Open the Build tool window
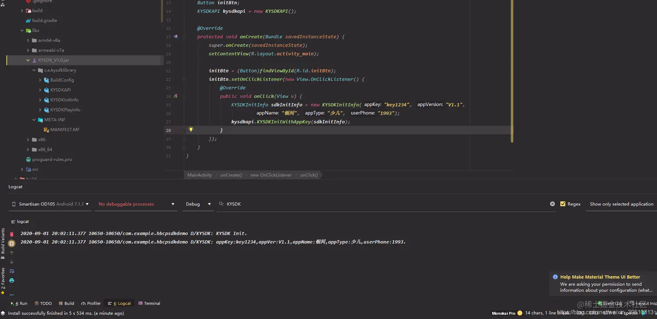The image size is (657, 319). 66,303
